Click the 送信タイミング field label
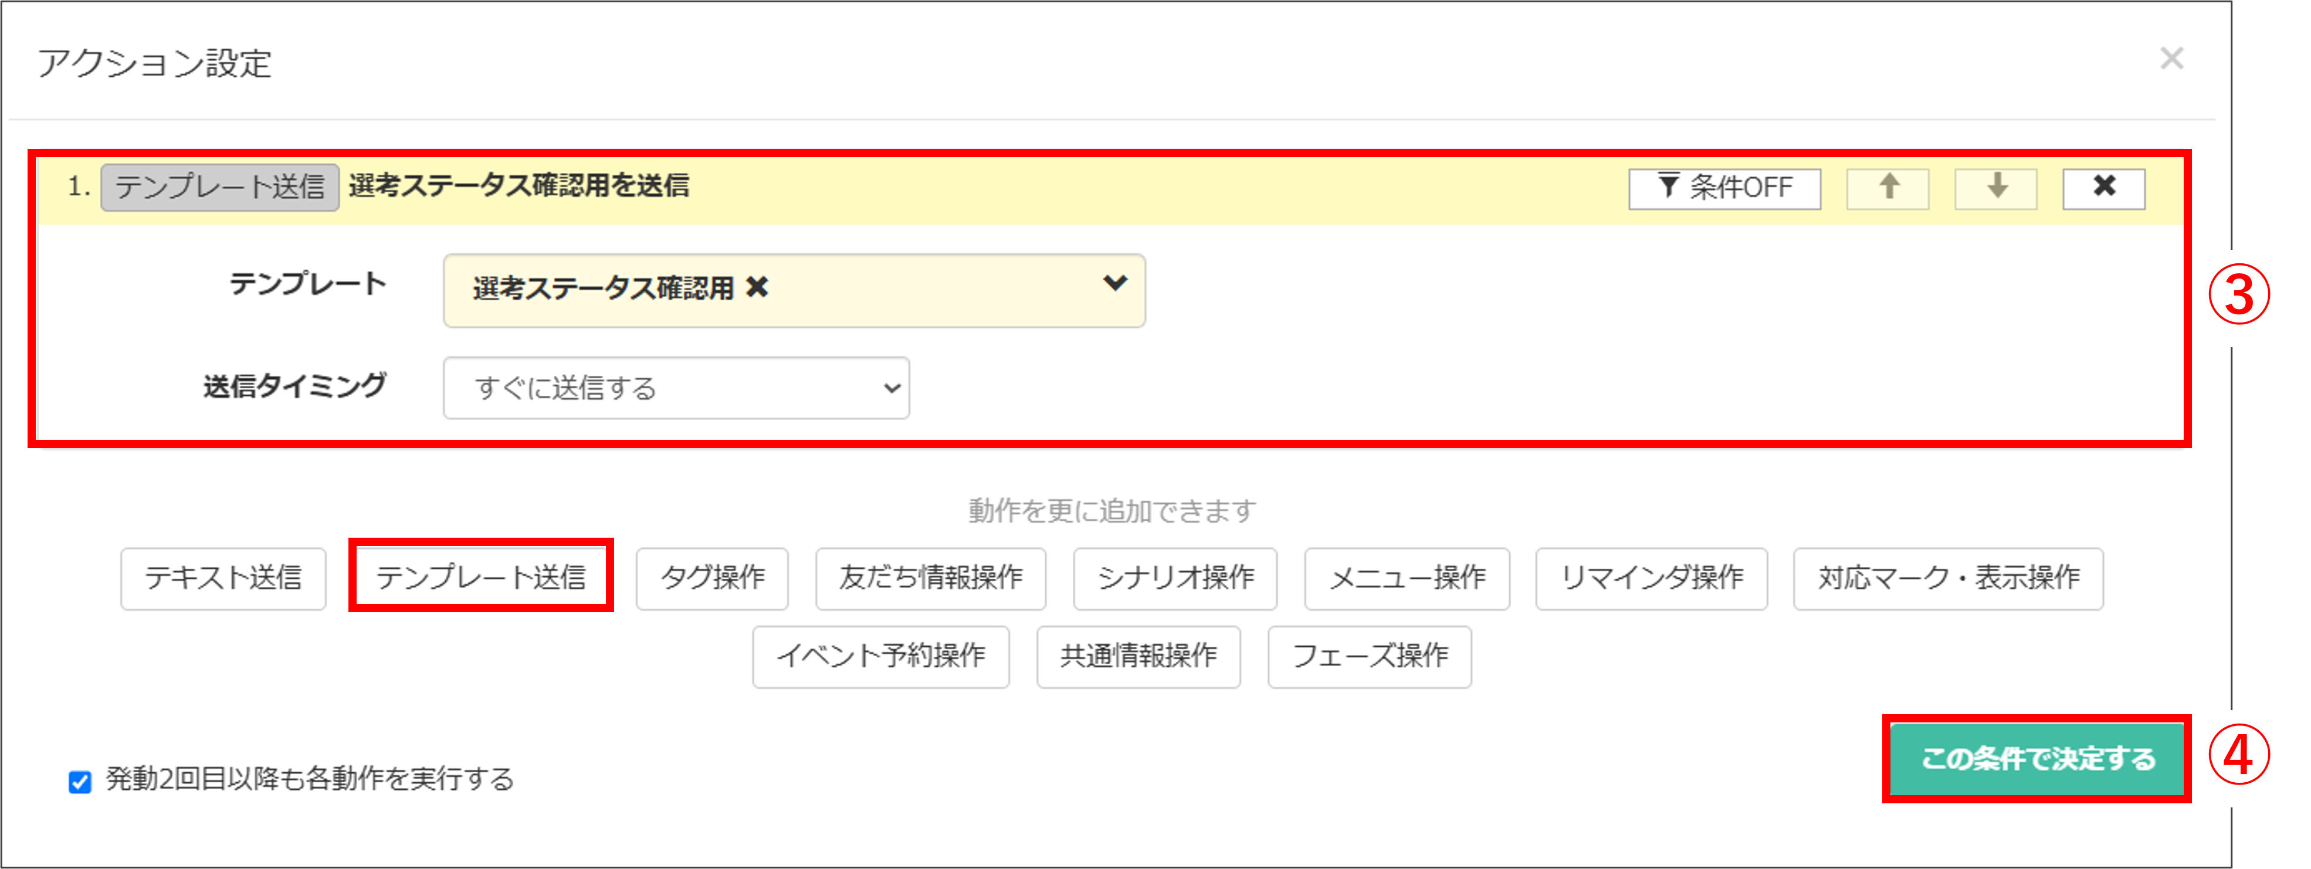Viewport: 2311px width, 869px height. (295, 386)
